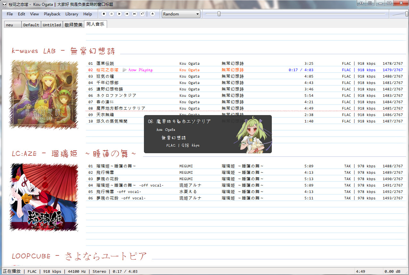Switch to the Default playlist tab
This screenshot has width=409, height=275.
[31, 25]
